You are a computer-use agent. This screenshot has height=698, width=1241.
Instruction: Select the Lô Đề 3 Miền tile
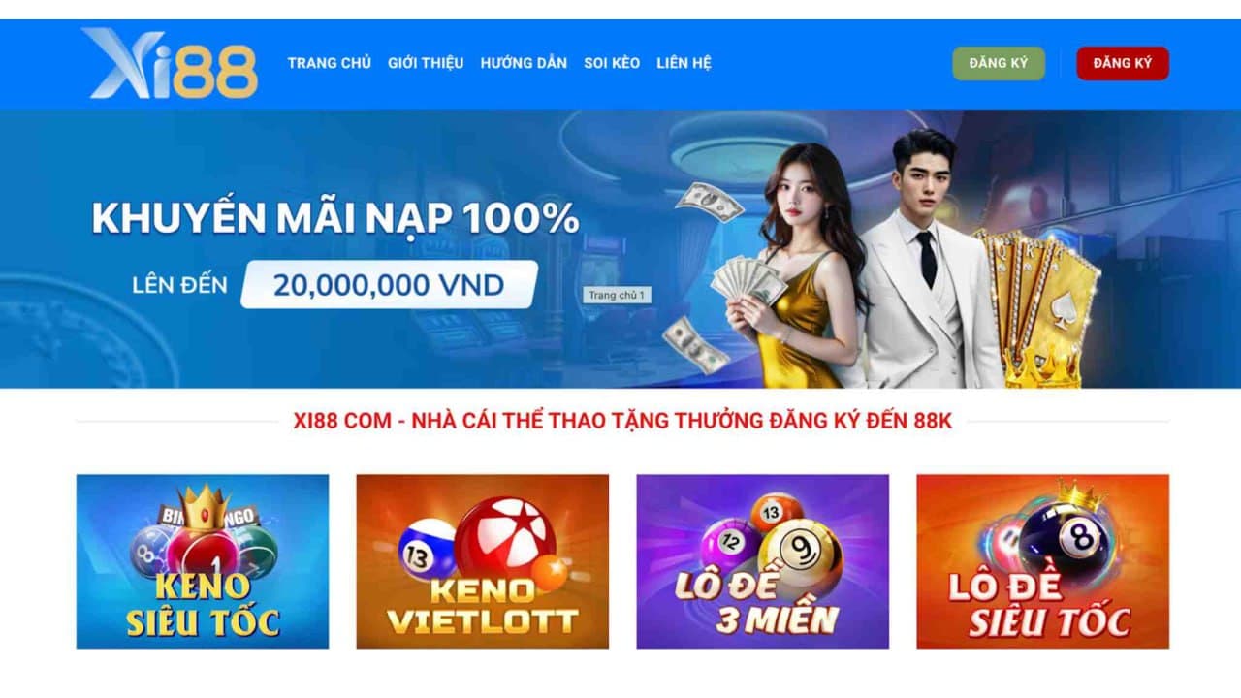(763, 561)
